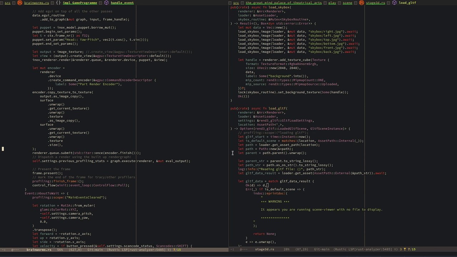Click 'label: Some("Part Render Encoder"),' line

pos(89,84)
